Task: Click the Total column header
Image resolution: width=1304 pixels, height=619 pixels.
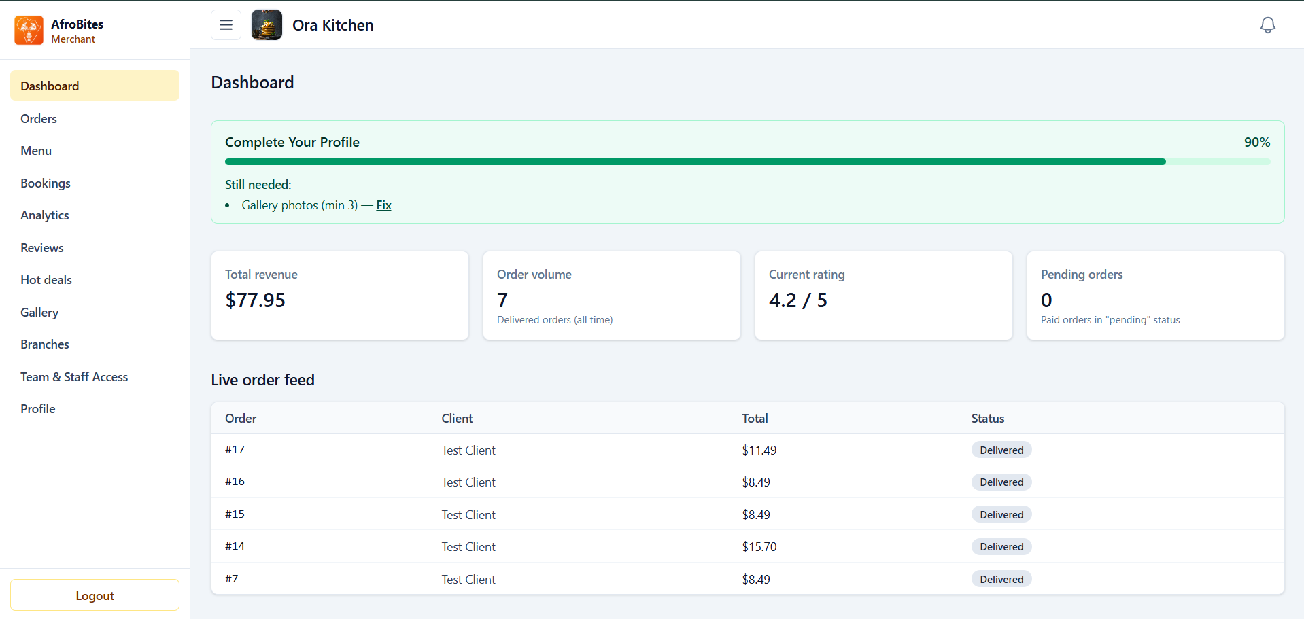Action: click(755, 418)
